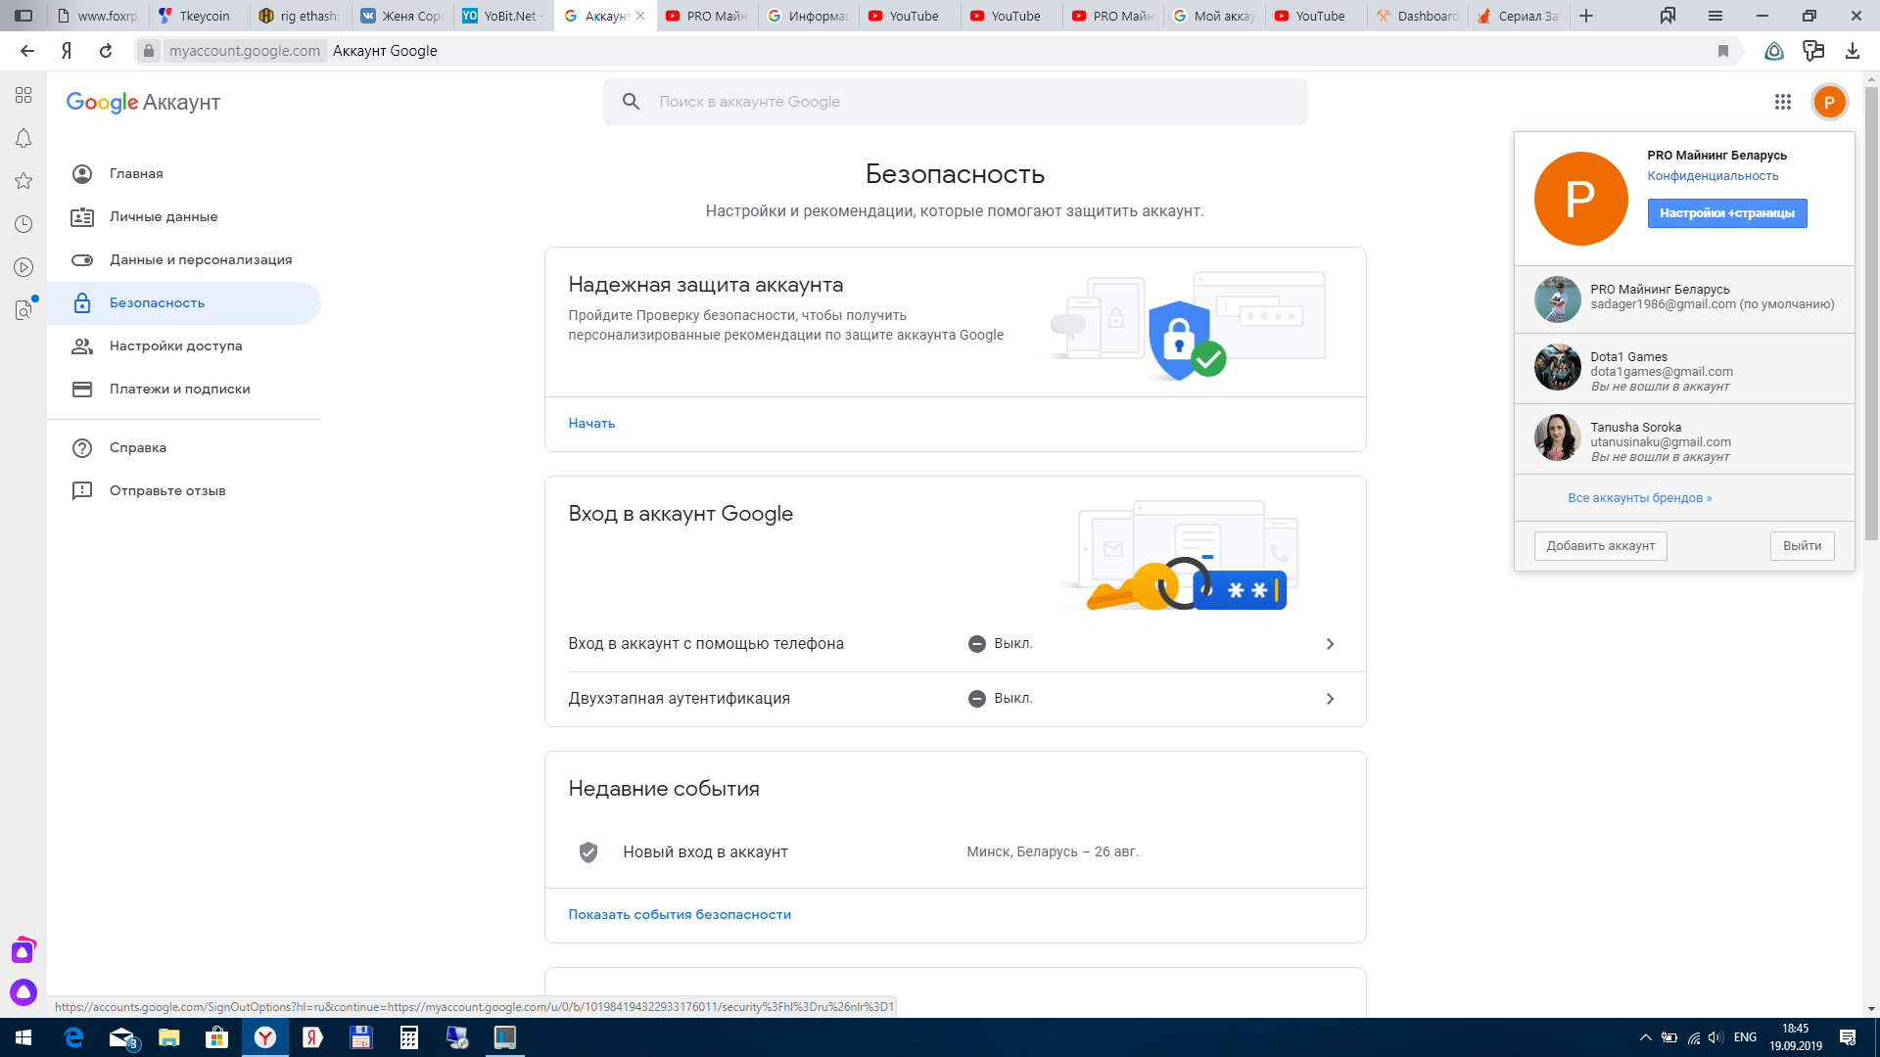
Task: Click Все аккаунты брендов link
Action: tap(1639, 498)
